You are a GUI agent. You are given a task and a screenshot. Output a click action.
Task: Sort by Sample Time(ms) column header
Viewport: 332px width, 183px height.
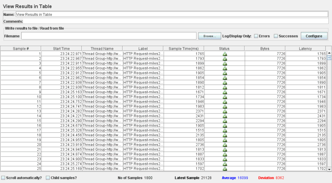183,48
